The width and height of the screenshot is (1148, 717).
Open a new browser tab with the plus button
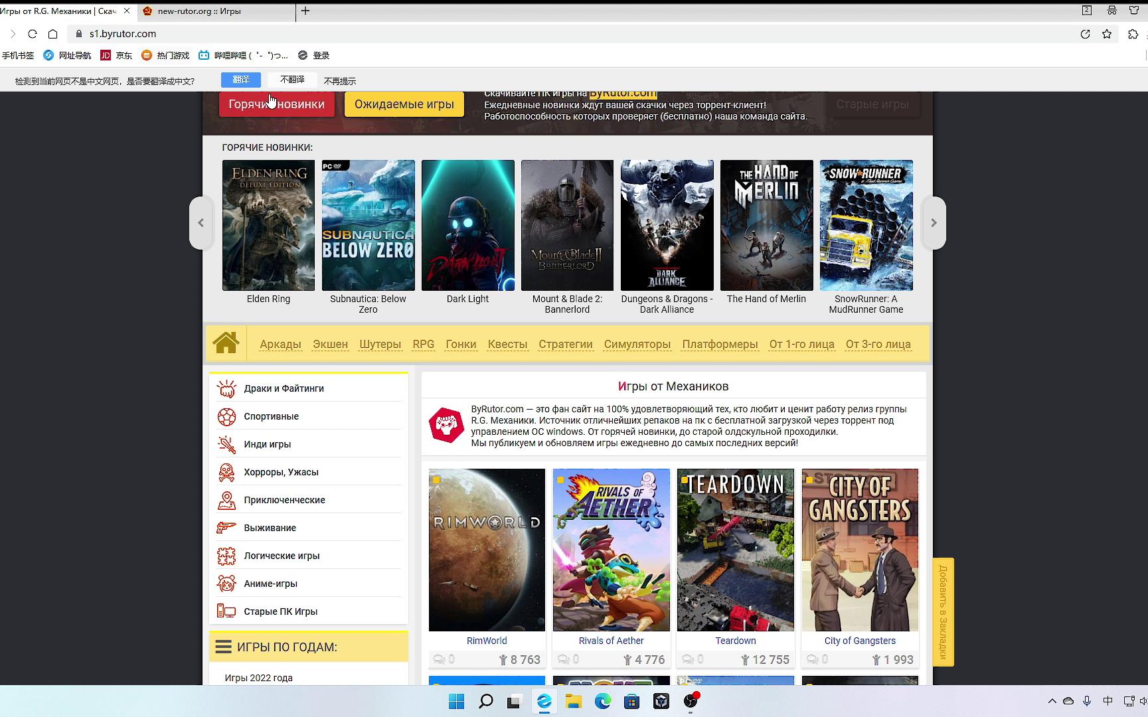click(x=305, y=11)
